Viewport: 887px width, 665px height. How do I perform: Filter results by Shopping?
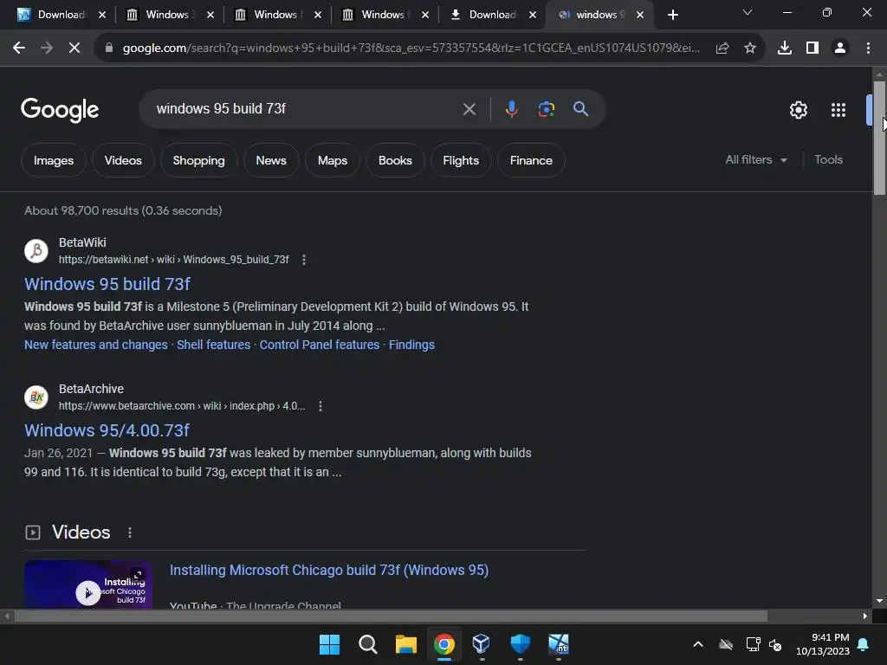pos(198,160)
